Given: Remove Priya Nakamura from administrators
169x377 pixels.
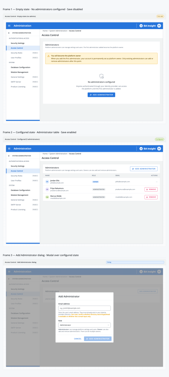Looking at the screenshot, I should point(151,189).
